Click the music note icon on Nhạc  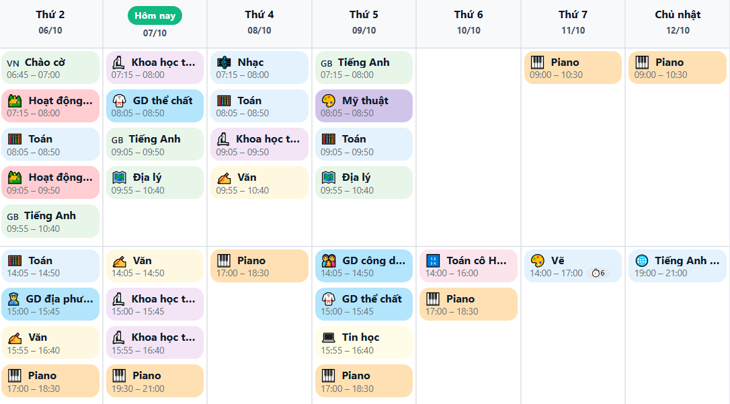coord(224,63)
